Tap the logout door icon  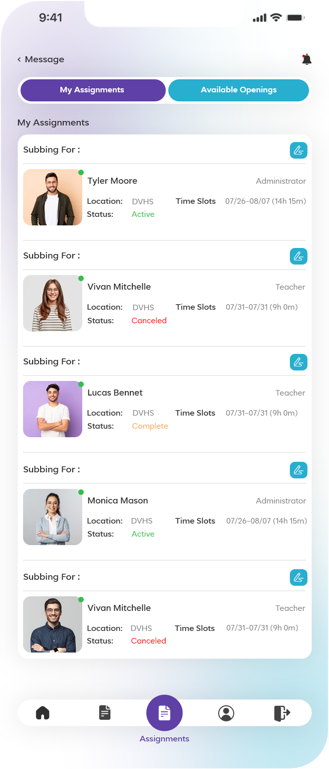(282, 713)
